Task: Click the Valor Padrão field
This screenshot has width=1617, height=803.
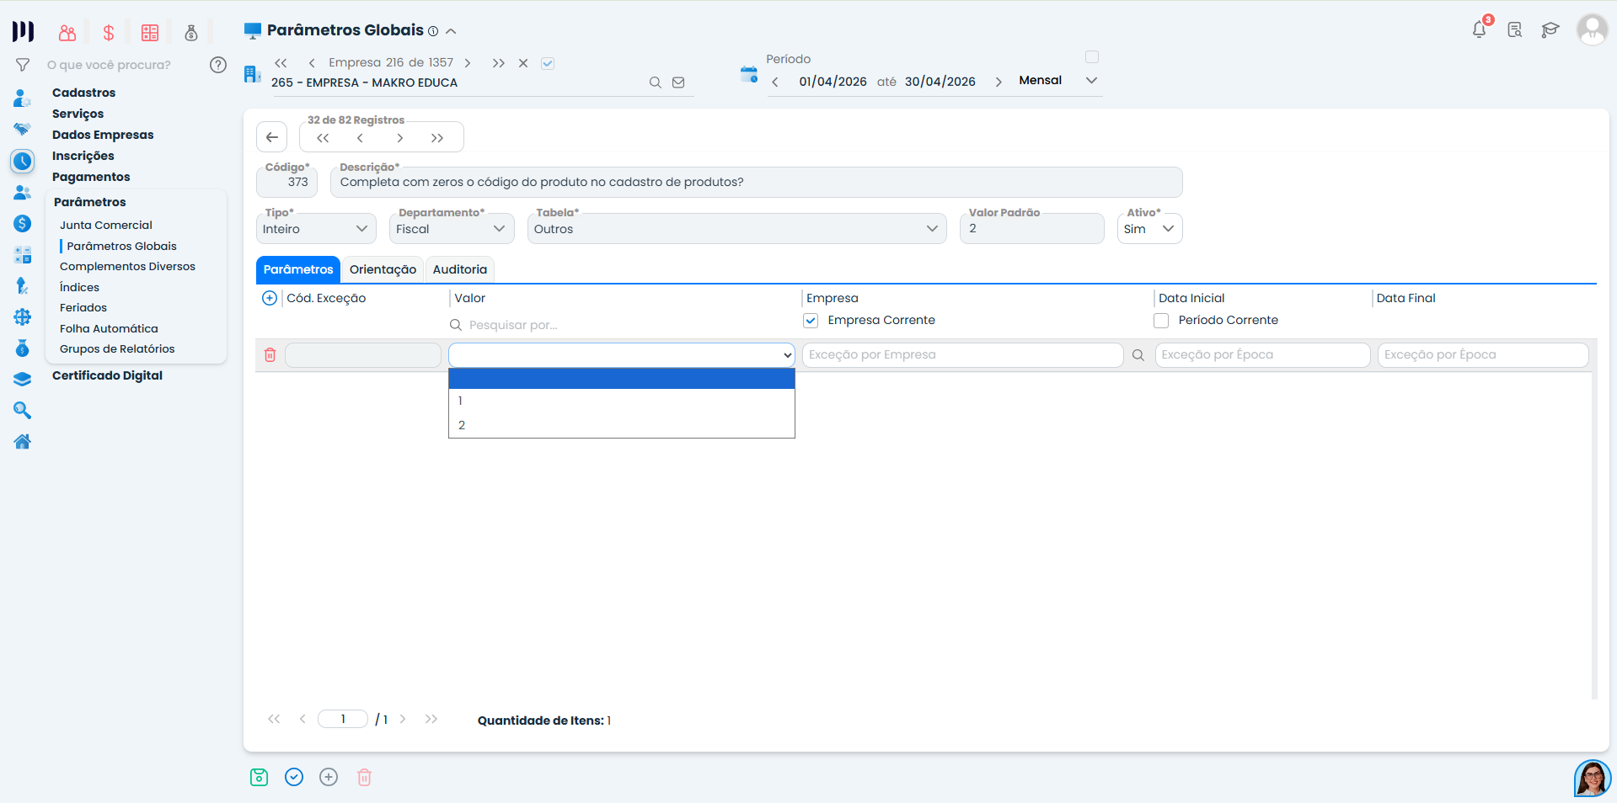Action: pyautogui.click(x=1031, y=229)
